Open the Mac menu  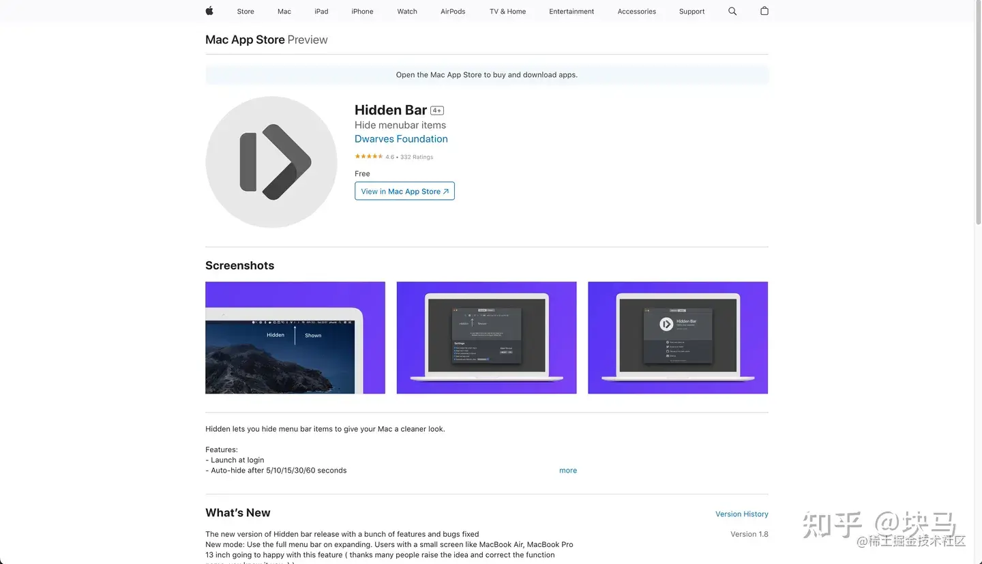[x=284, y=12]
